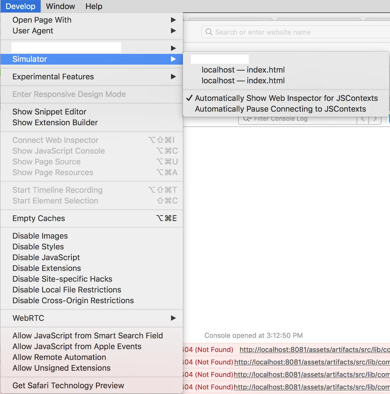Open fourth 404 Not Found localhost link
Screen dimensions: 390x394
tap(312, 387)
